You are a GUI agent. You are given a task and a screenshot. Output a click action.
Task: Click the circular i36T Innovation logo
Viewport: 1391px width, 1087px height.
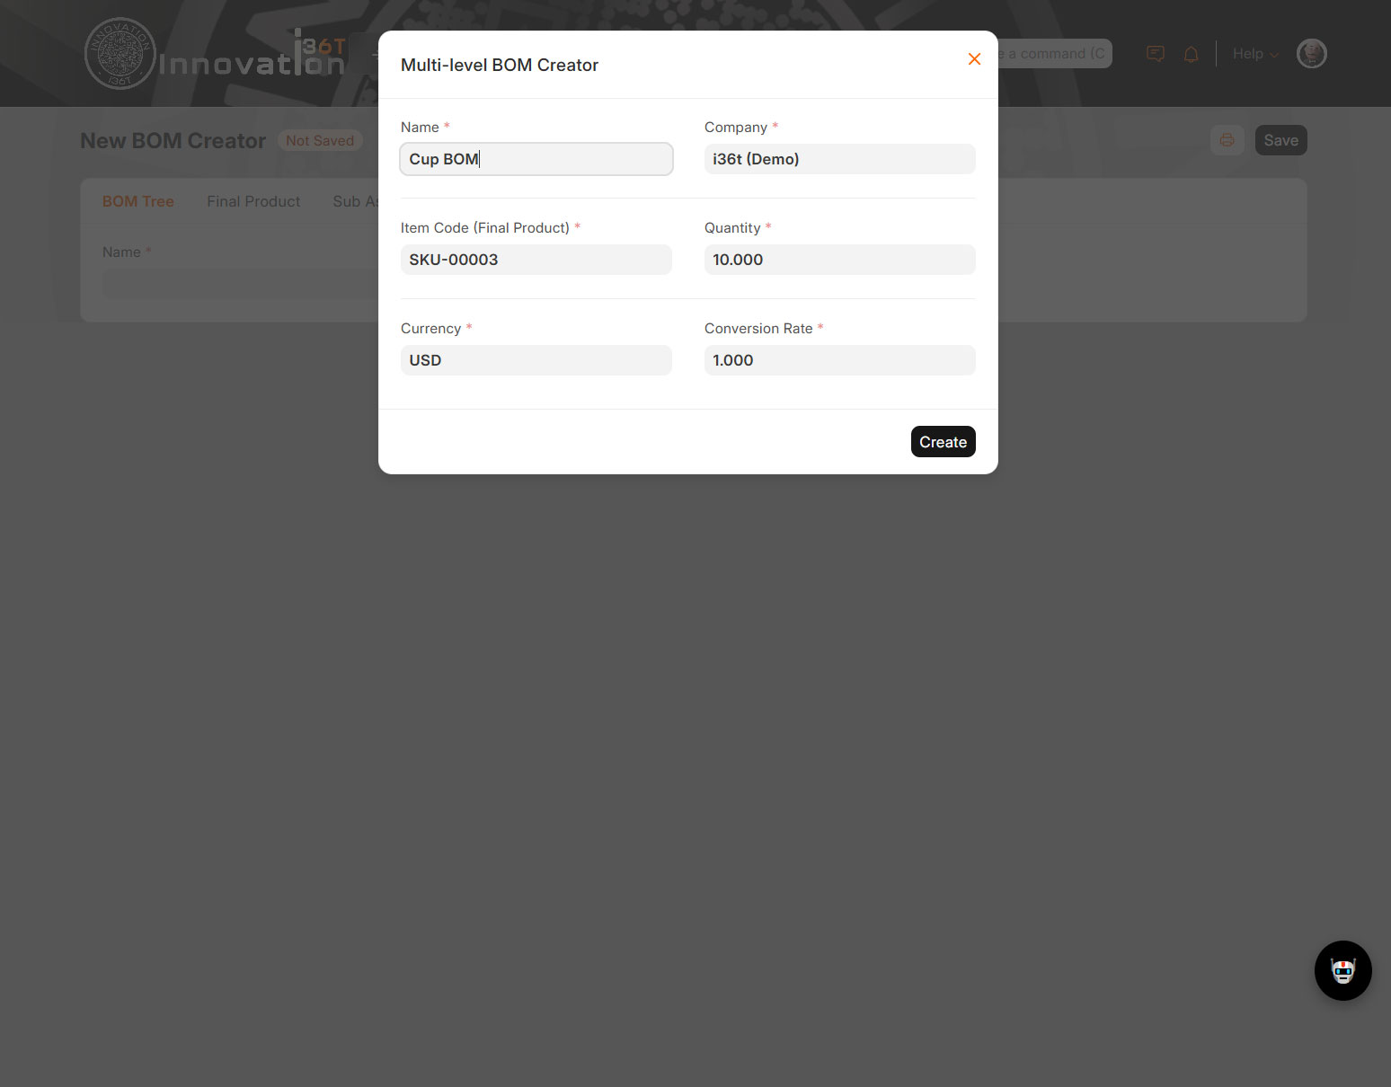pyautogui.click(x=120, y=54)
